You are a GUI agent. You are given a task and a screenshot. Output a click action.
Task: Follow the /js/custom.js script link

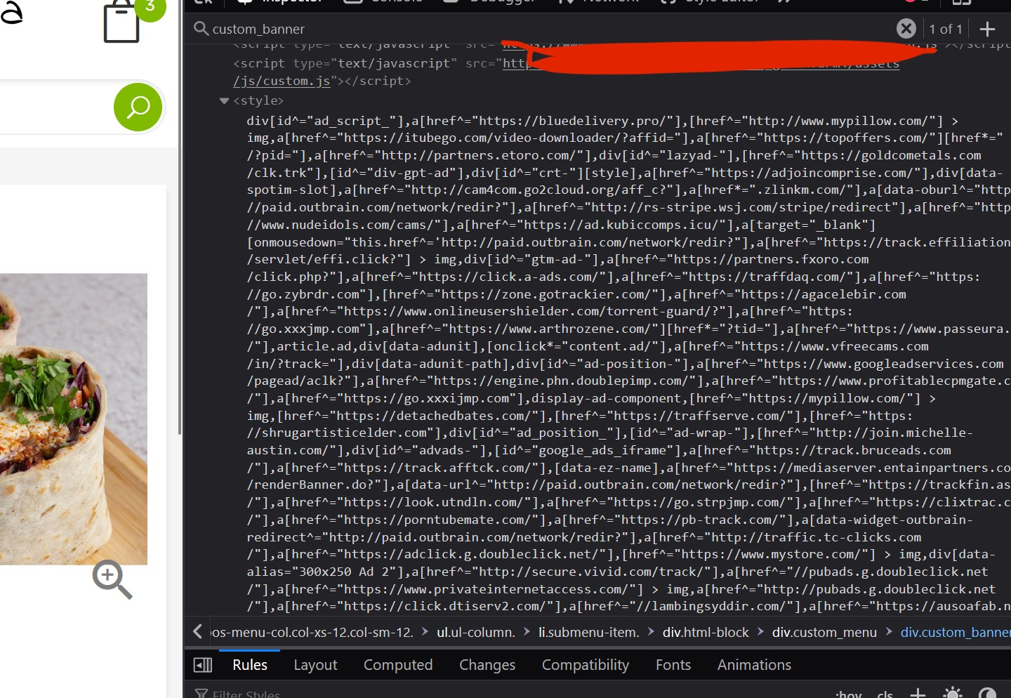(282, 81)
